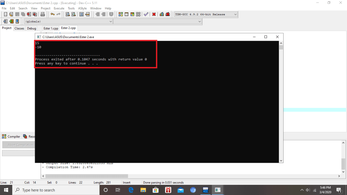Open the Profile Analysis bar chart icon
347x195 pixels.
[x=162, y=14]
